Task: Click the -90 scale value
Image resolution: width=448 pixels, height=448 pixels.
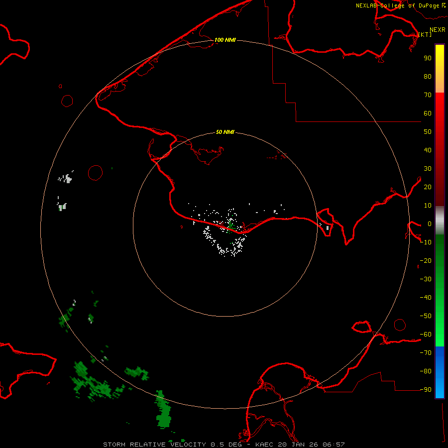Action: (426, 390)
